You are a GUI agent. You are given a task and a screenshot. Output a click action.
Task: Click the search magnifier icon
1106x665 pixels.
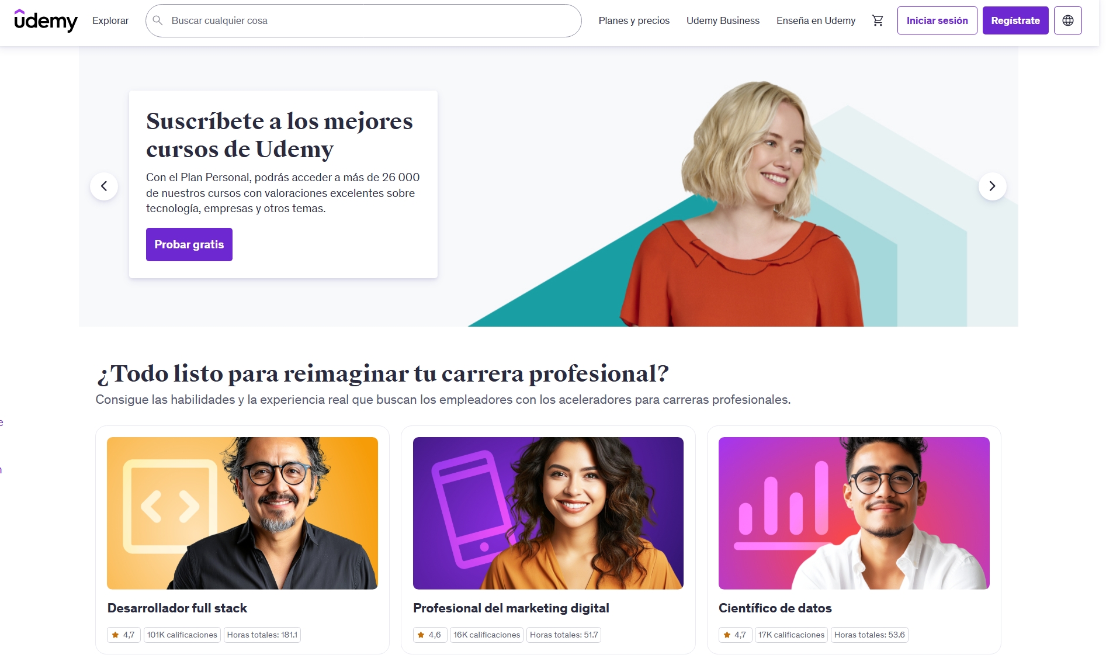point(158,20)
